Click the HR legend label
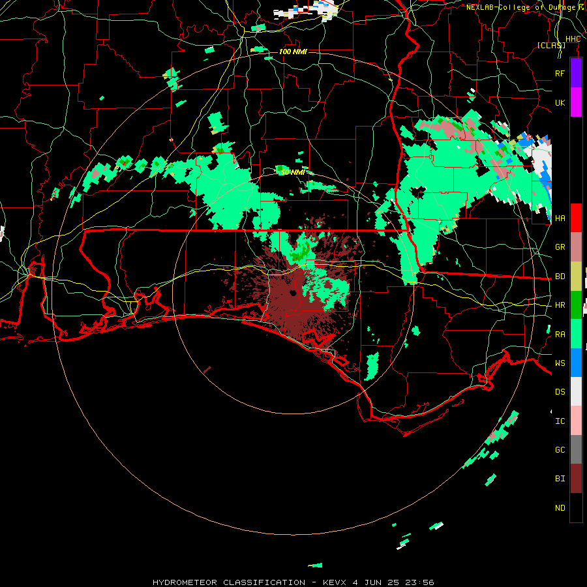The width and height of the screenshot is (587, 587). [x=560, y=305]
